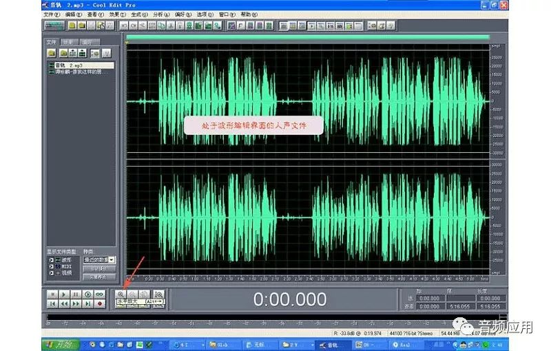551x351 pixels.
Task: Click inside the lower right-channel waveform
Action: pos(308,217)
